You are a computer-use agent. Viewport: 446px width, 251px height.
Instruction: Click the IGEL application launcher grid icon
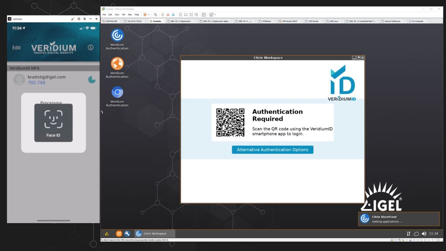pos(119,234)
